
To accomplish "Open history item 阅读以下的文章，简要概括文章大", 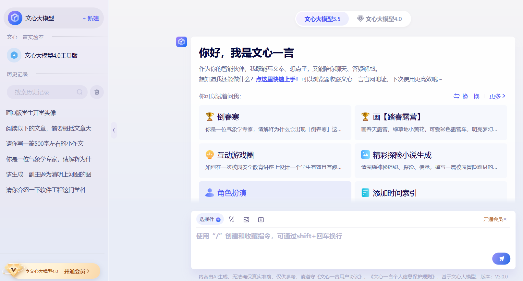I will (x=49, y=128).
